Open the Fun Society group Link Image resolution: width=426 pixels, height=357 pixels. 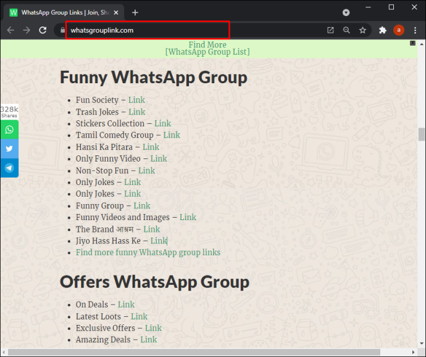pos(136,100)
